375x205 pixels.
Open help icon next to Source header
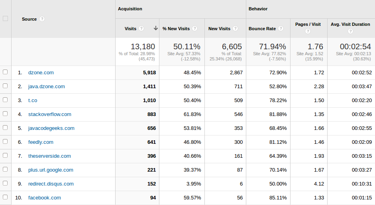[x=42, y=19]
